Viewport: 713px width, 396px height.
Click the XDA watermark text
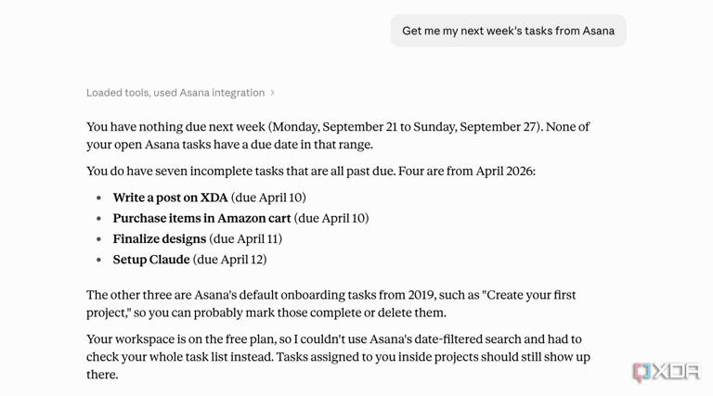(677, 372)
